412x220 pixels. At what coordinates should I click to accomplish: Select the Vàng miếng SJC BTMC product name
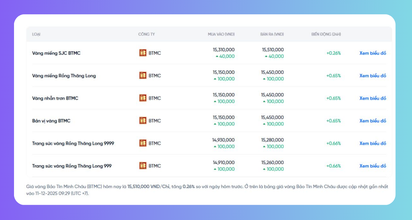(x=56, y=53)
